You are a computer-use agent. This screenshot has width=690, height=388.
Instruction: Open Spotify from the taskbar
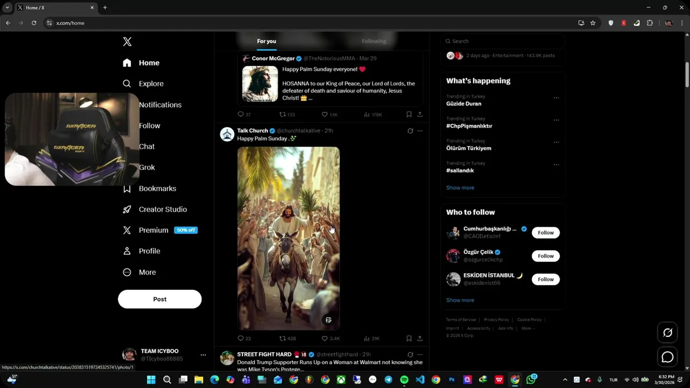click(x=404, y=380)
